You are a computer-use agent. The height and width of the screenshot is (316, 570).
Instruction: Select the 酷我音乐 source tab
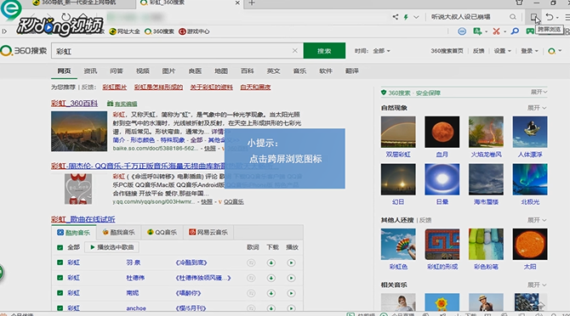[x=118, y=232]
